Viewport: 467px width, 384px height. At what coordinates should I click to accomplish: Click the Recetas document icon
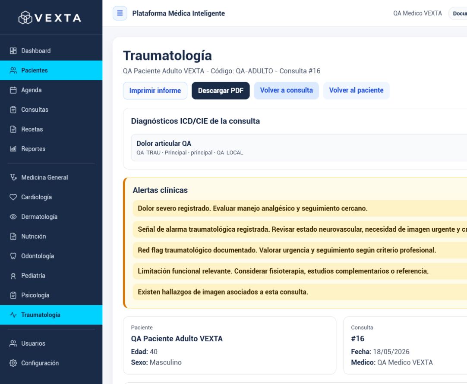pos(13,129)
